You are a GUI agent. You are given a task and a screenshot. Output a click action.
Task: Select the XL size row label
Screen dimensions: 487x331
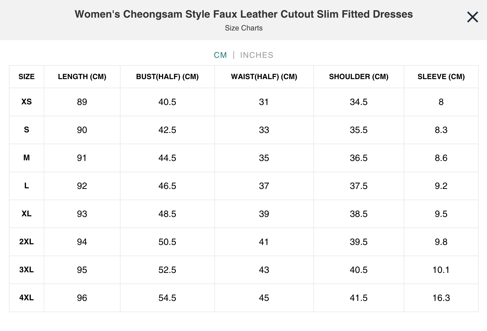[27, 214]
